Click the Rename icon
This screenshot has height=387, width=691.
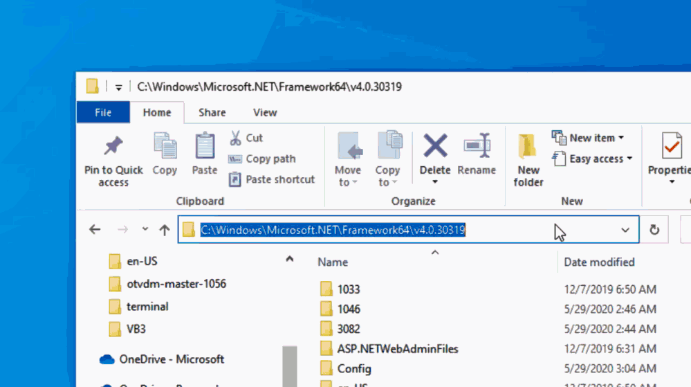[x=477, y=145]
